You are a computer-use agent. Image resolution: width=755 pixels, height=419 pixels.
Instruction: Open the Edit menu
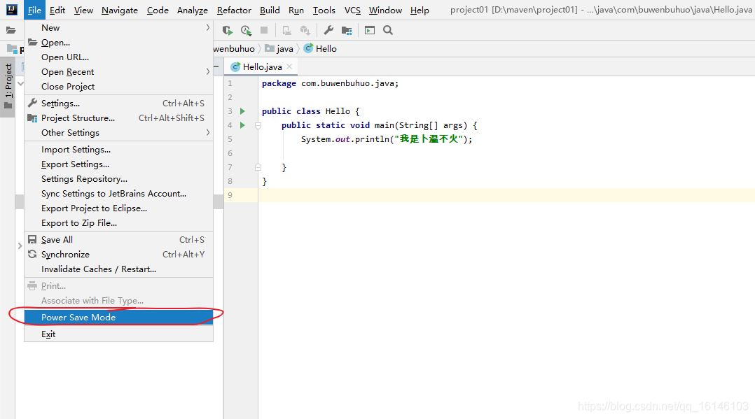pyautogui.click(x=57, y=10)
